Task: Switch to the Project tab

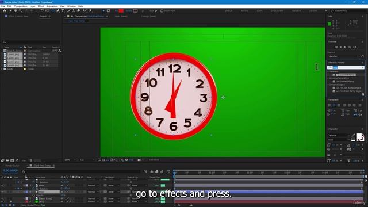Action: point(43,16)
